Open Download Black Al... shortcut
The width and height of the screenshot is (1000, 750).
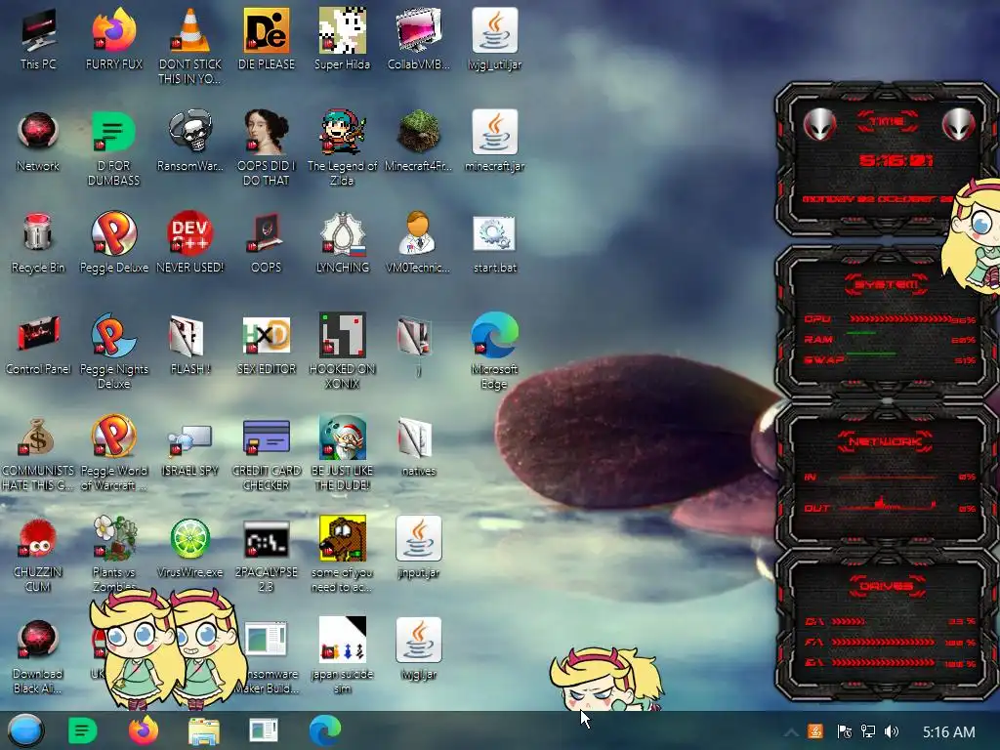click(x=38, y=655)
